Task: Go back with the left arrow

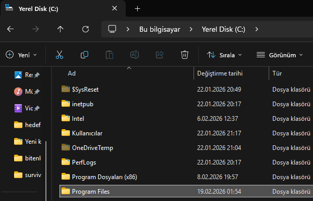Action: pos(10,29)
